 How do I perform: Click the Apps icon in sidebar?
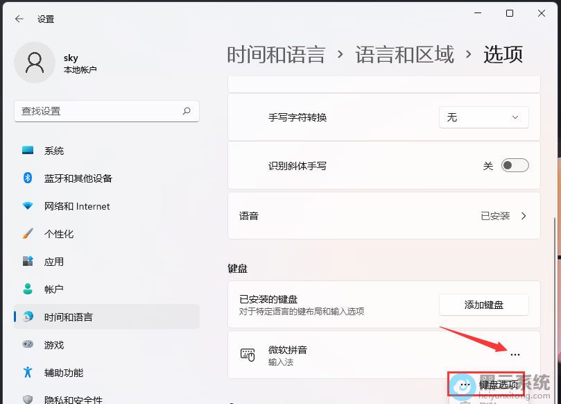click(28, 262)
